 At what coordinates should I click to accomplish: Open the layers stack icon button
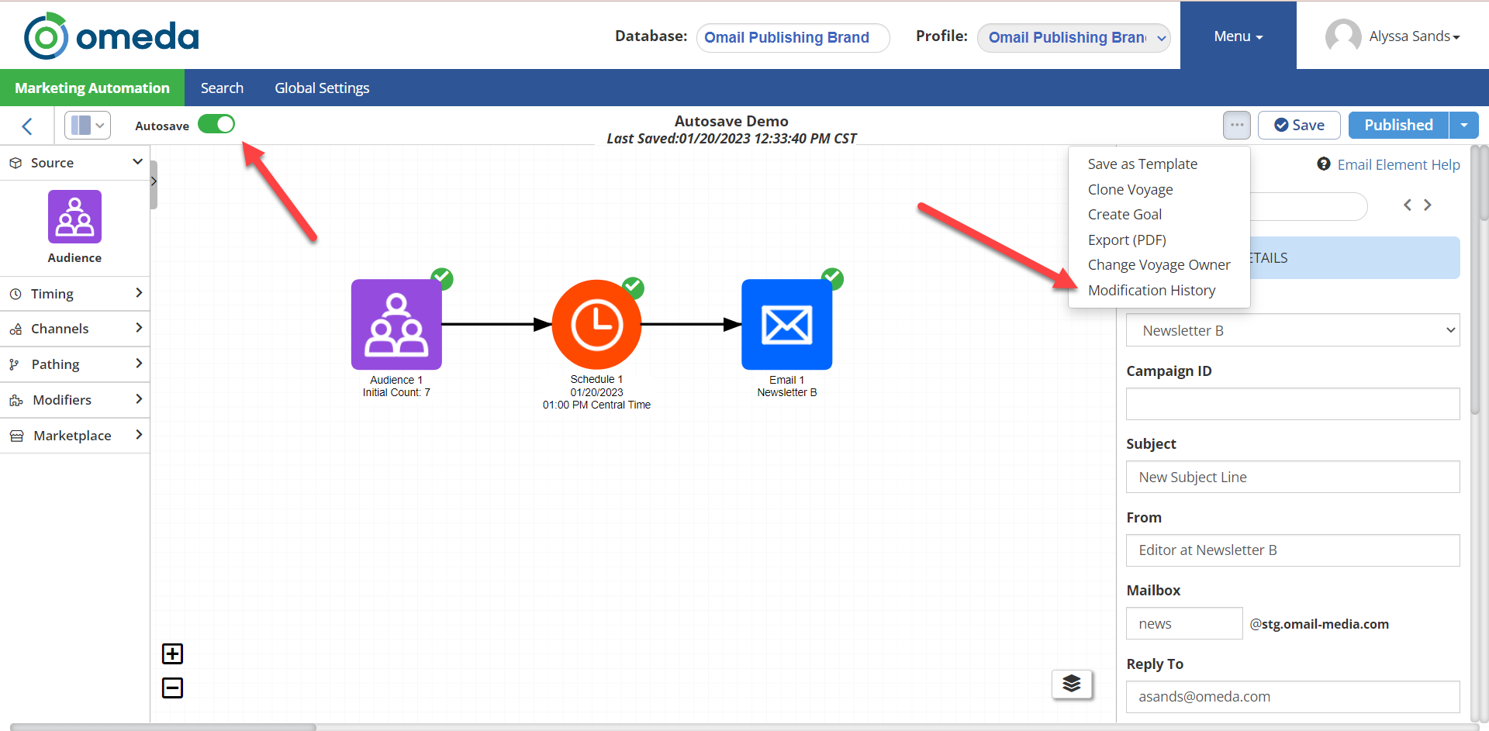[x=1072, y=684]
